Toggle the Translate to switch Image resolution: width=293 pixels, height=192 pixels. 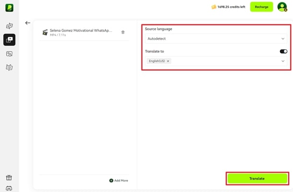point(283,51)
